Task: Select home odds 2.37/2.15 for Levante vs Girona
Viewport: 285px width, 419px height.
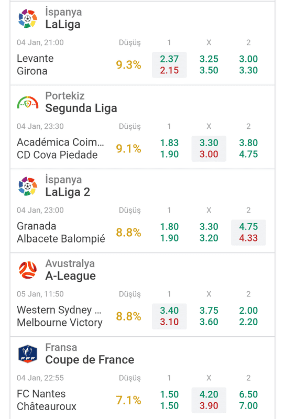Action: (169, 64)
